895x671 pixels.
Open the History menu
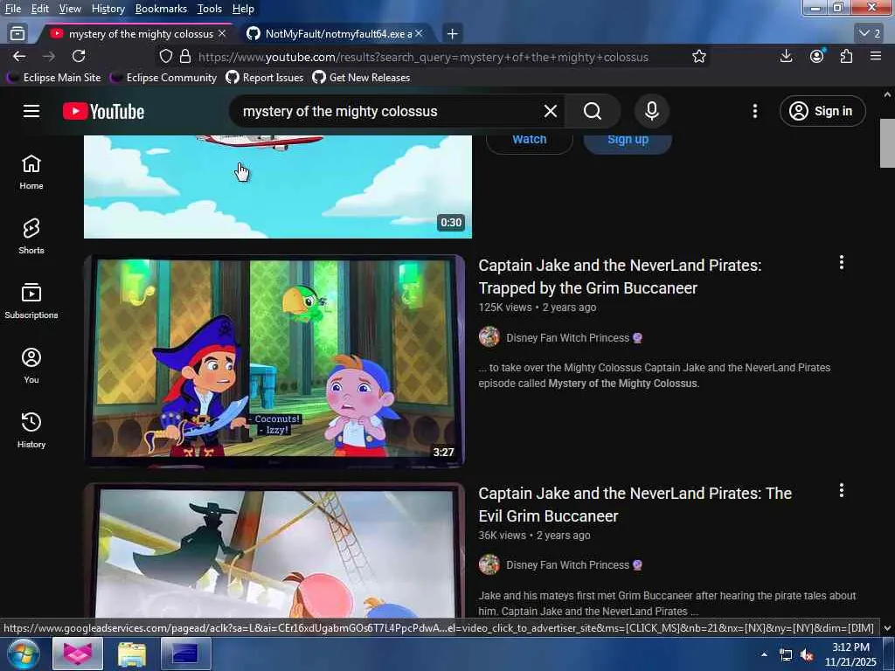[x=108, y=9]
